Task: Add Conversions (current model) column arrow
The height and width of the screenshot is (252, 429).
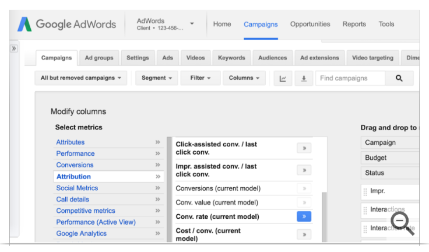Action: point(304,188)
